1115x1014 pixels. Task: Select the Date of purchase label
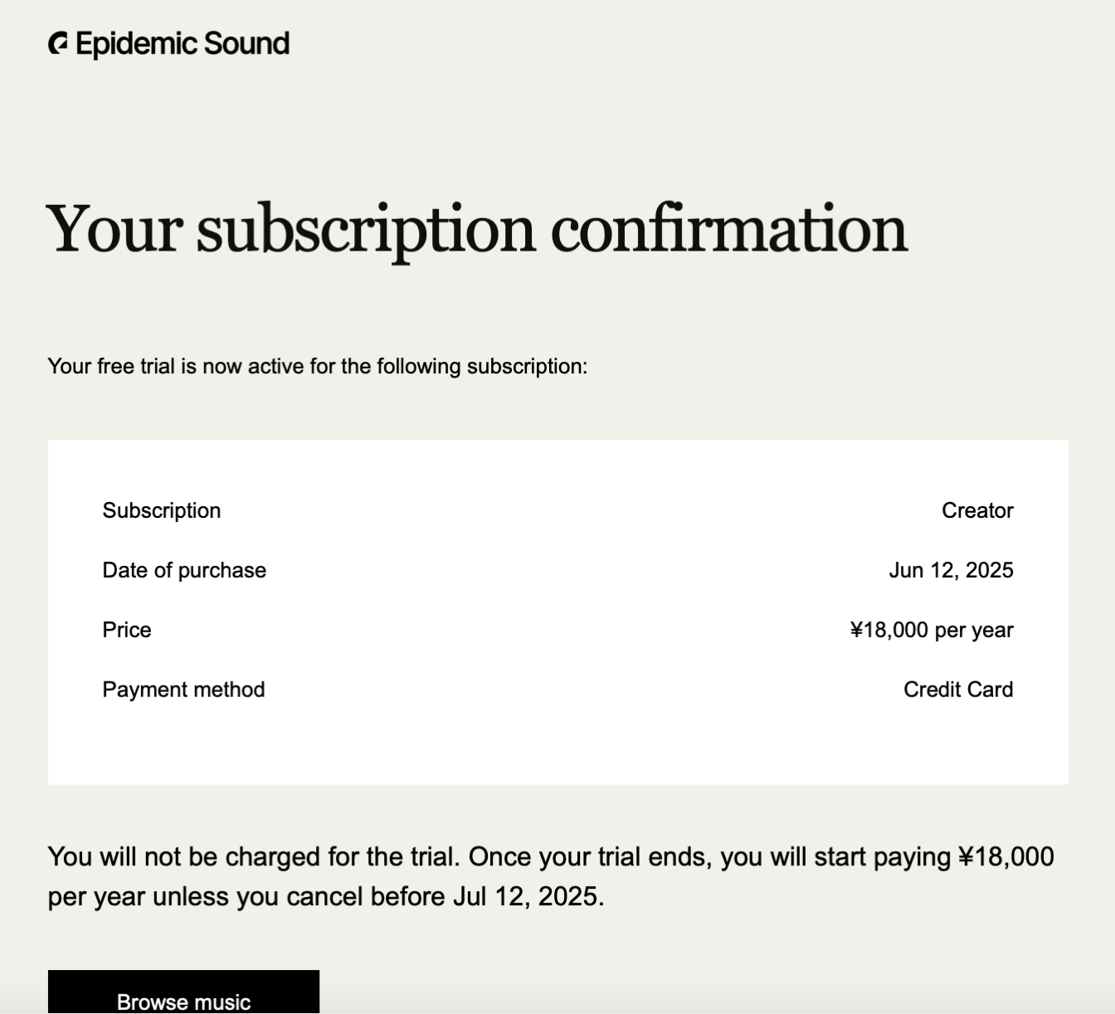184,570
